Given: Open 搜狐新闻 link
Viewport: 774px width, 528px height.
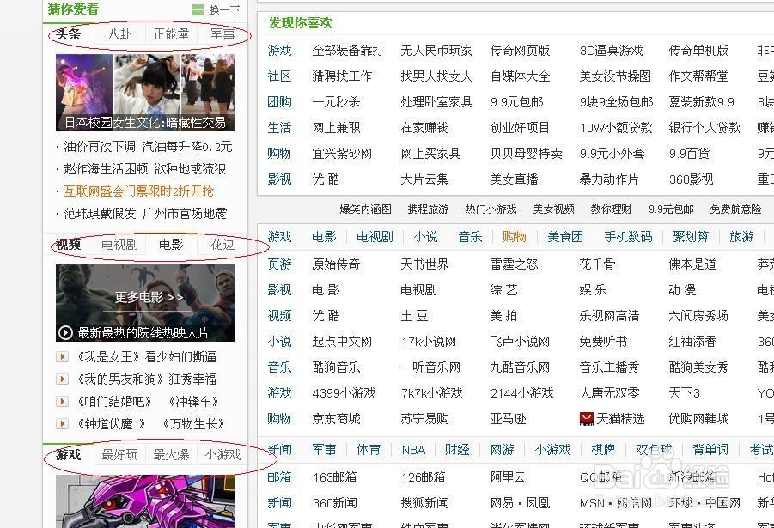Looking at the screenshot, I should 424,503.
